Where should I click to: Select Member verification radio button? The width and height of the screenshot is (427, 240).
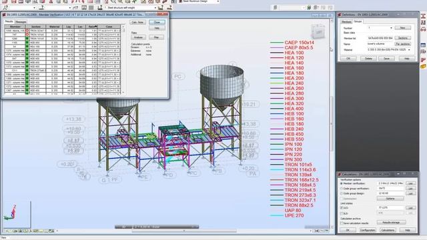coord(342,184)
